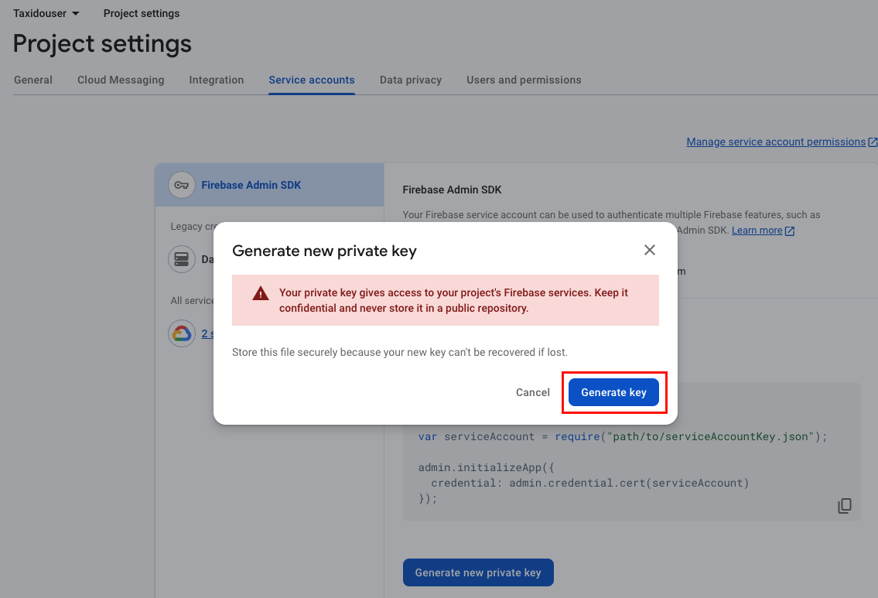Click the Google Cloud logo icon
The width and height of the screenshot is (878, 598).
click(182, 333)
